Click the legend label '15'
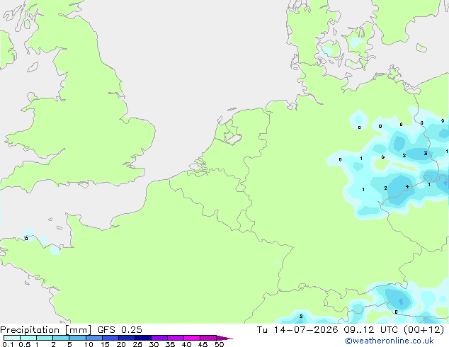The height and width of the screenshot is (347, 449). tap(105, 344)
